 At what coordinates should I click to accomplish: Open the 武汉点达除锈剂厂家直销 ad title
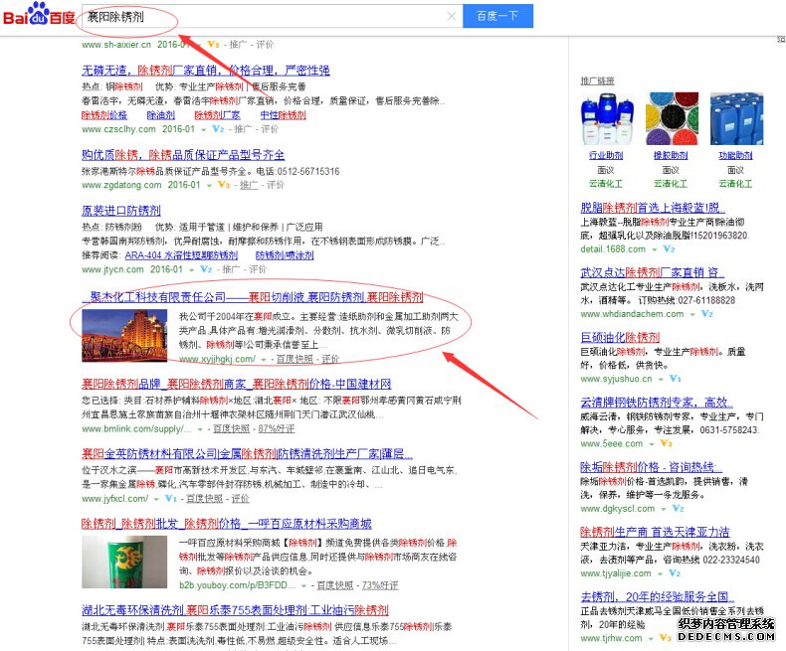(652, 272)
